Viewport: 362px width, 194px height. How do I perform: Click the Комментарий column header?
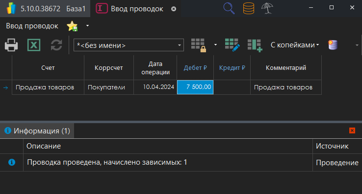(286, 67)
